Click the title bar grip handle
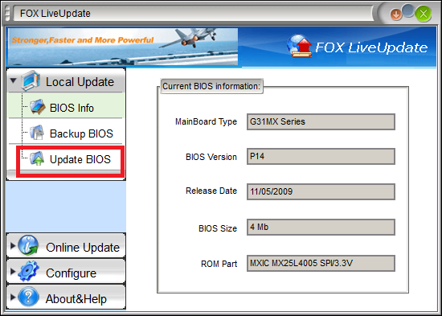 tap(7, 14)
